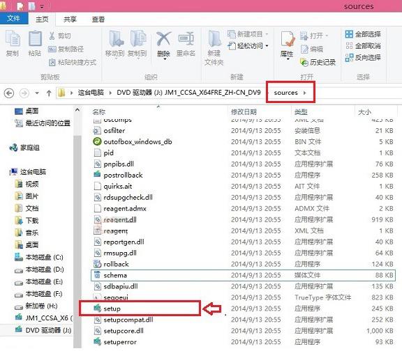Open the View (查看) ribbon tab
The width and height of the screenshot is (402, 351).
(98, 19)
